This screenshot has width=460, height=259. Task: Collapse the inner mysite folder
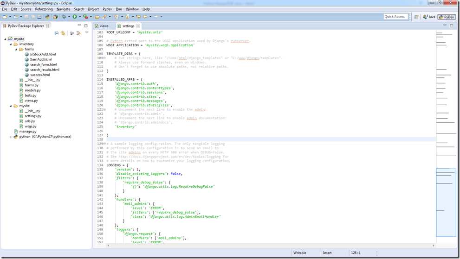coord(11,106)
